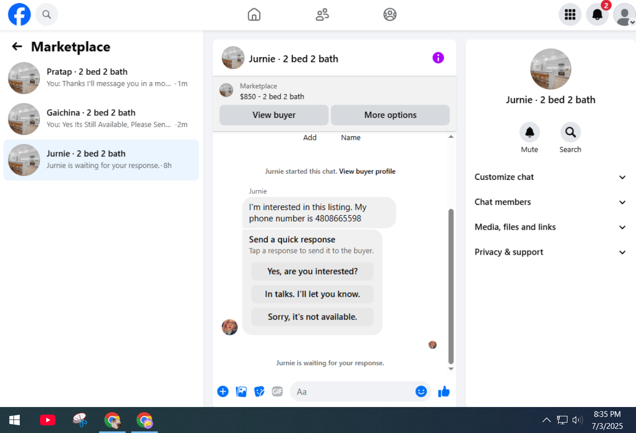Open the Groups icon in top bar

[390, 15]
